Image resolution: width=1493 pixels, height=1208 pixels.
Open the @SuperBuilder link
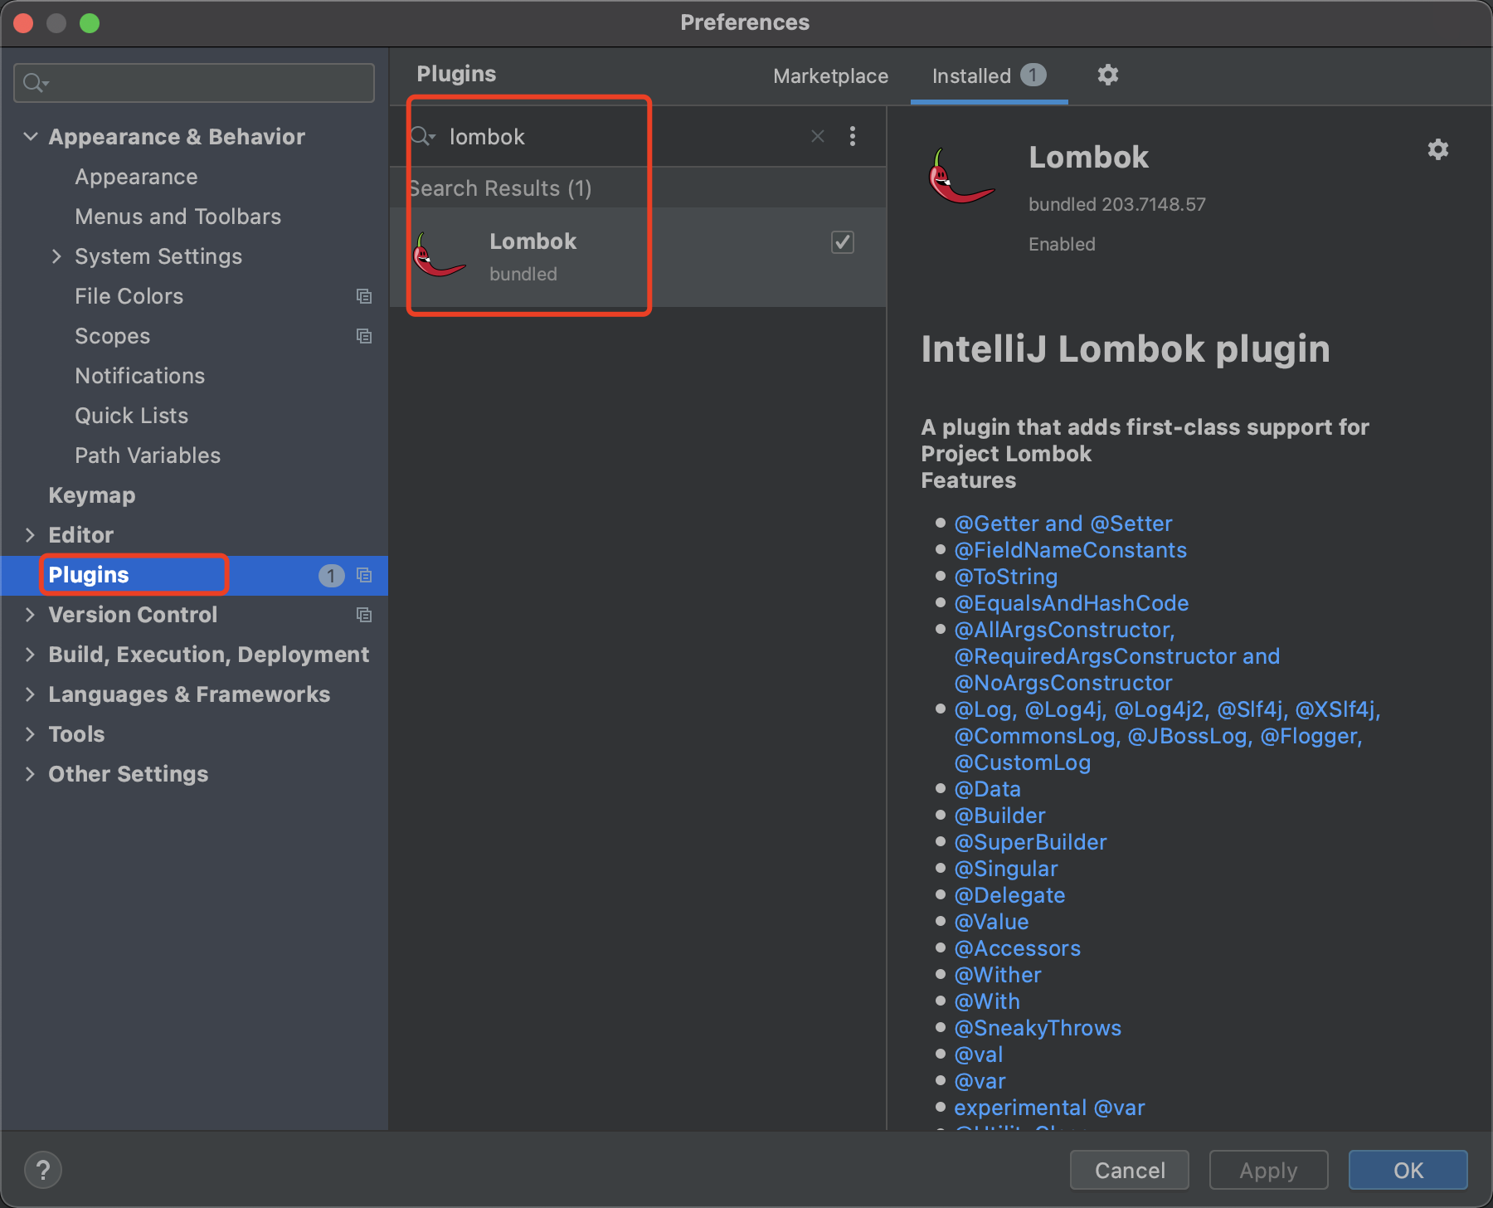click(x=1030, y=842)
